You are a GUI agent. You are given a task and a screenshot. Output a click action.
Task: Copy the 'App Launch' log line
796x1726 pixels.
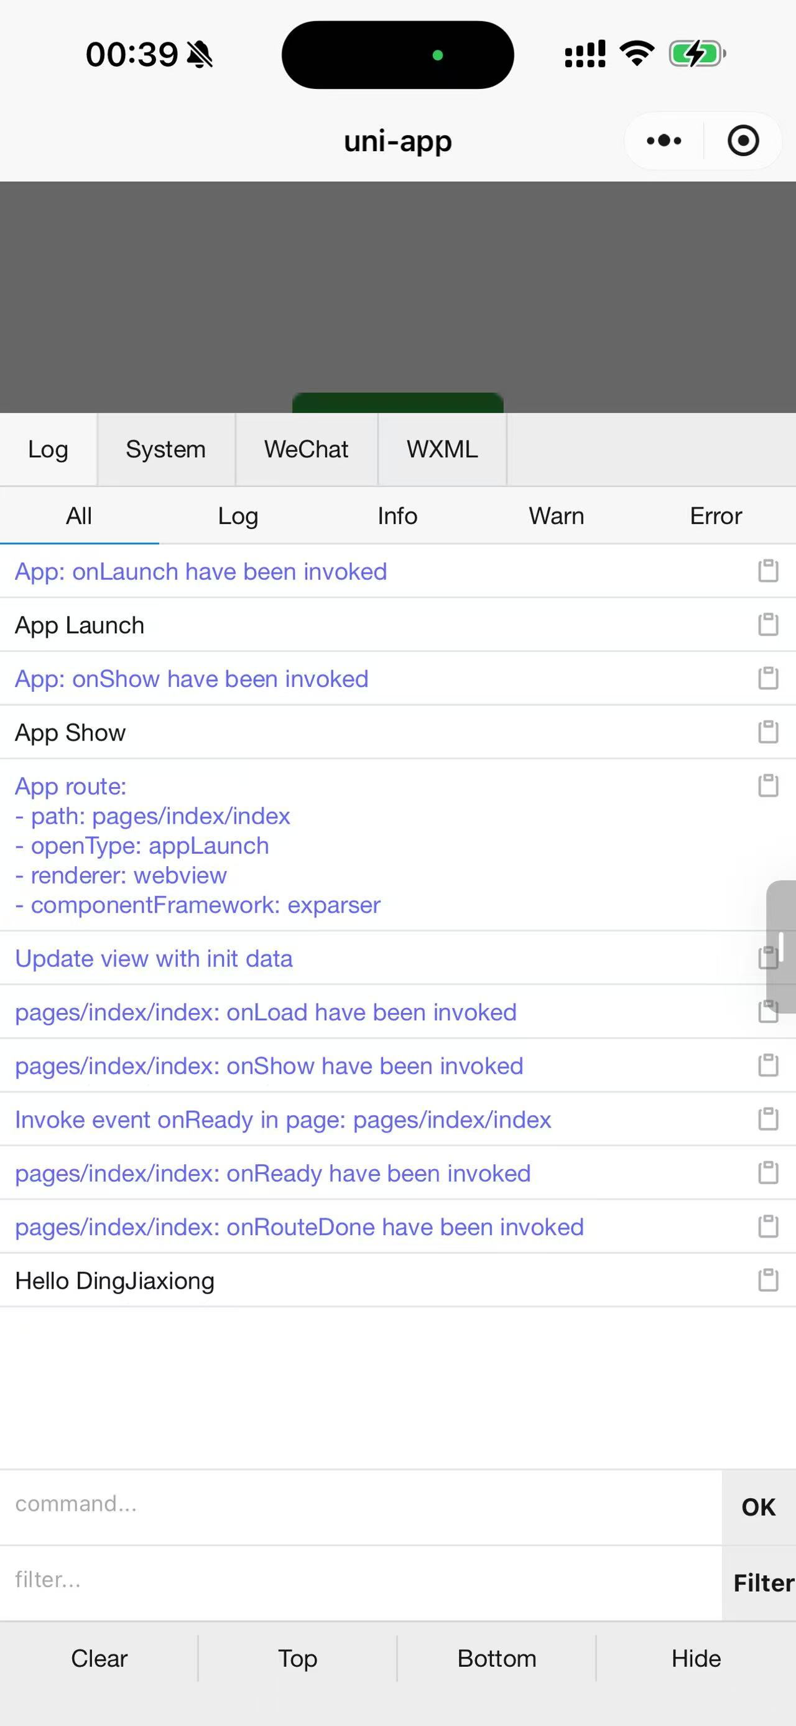768,625
